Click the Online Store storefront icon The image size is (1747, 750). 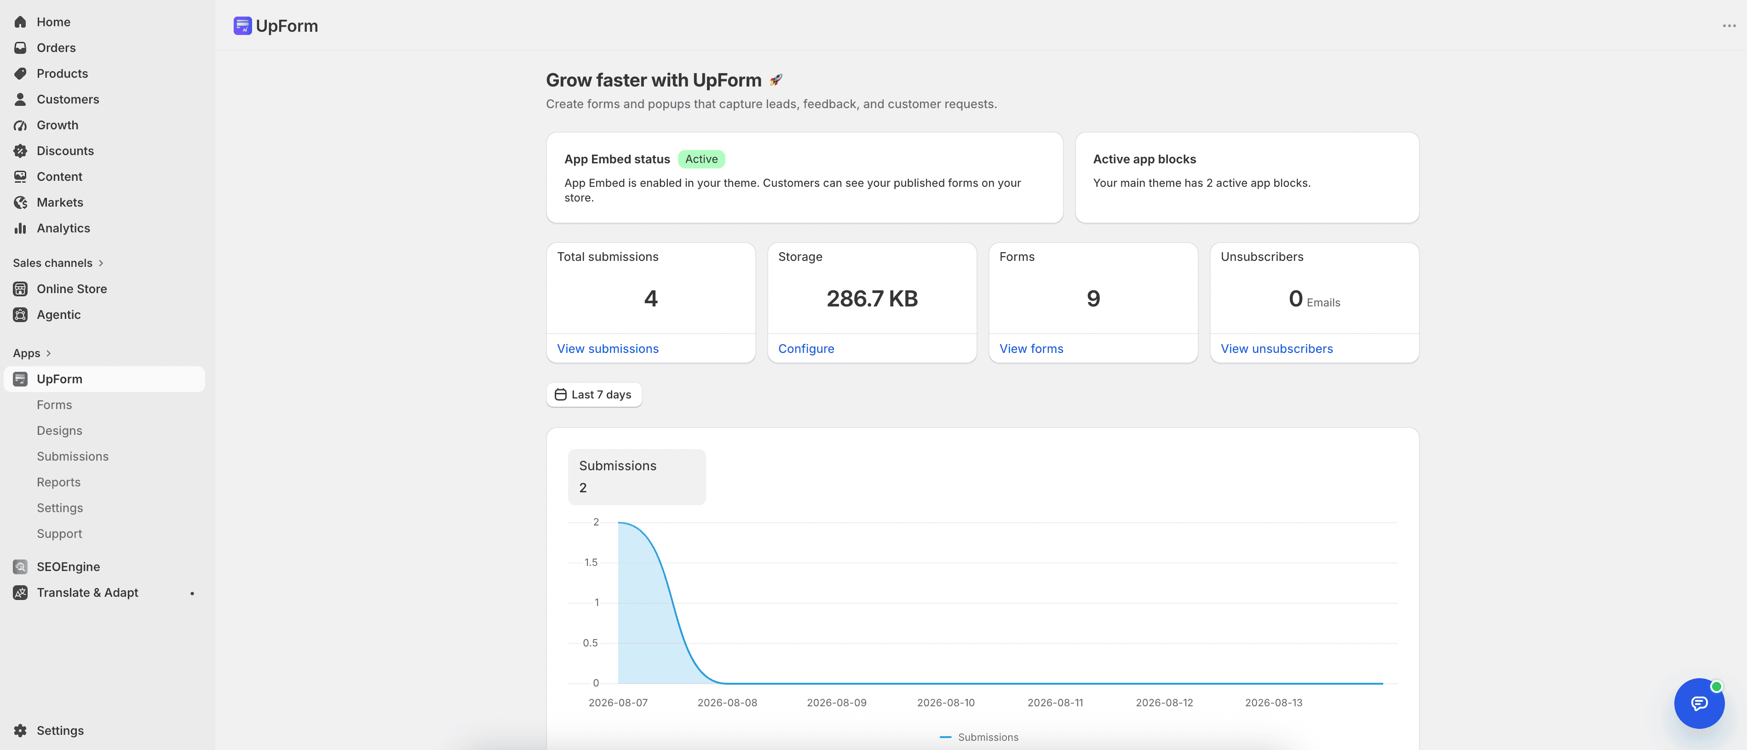click(20, 289)
